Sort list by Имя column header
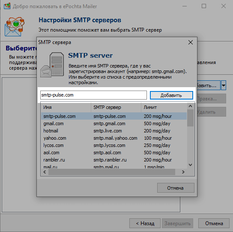 tap(66, 107)
